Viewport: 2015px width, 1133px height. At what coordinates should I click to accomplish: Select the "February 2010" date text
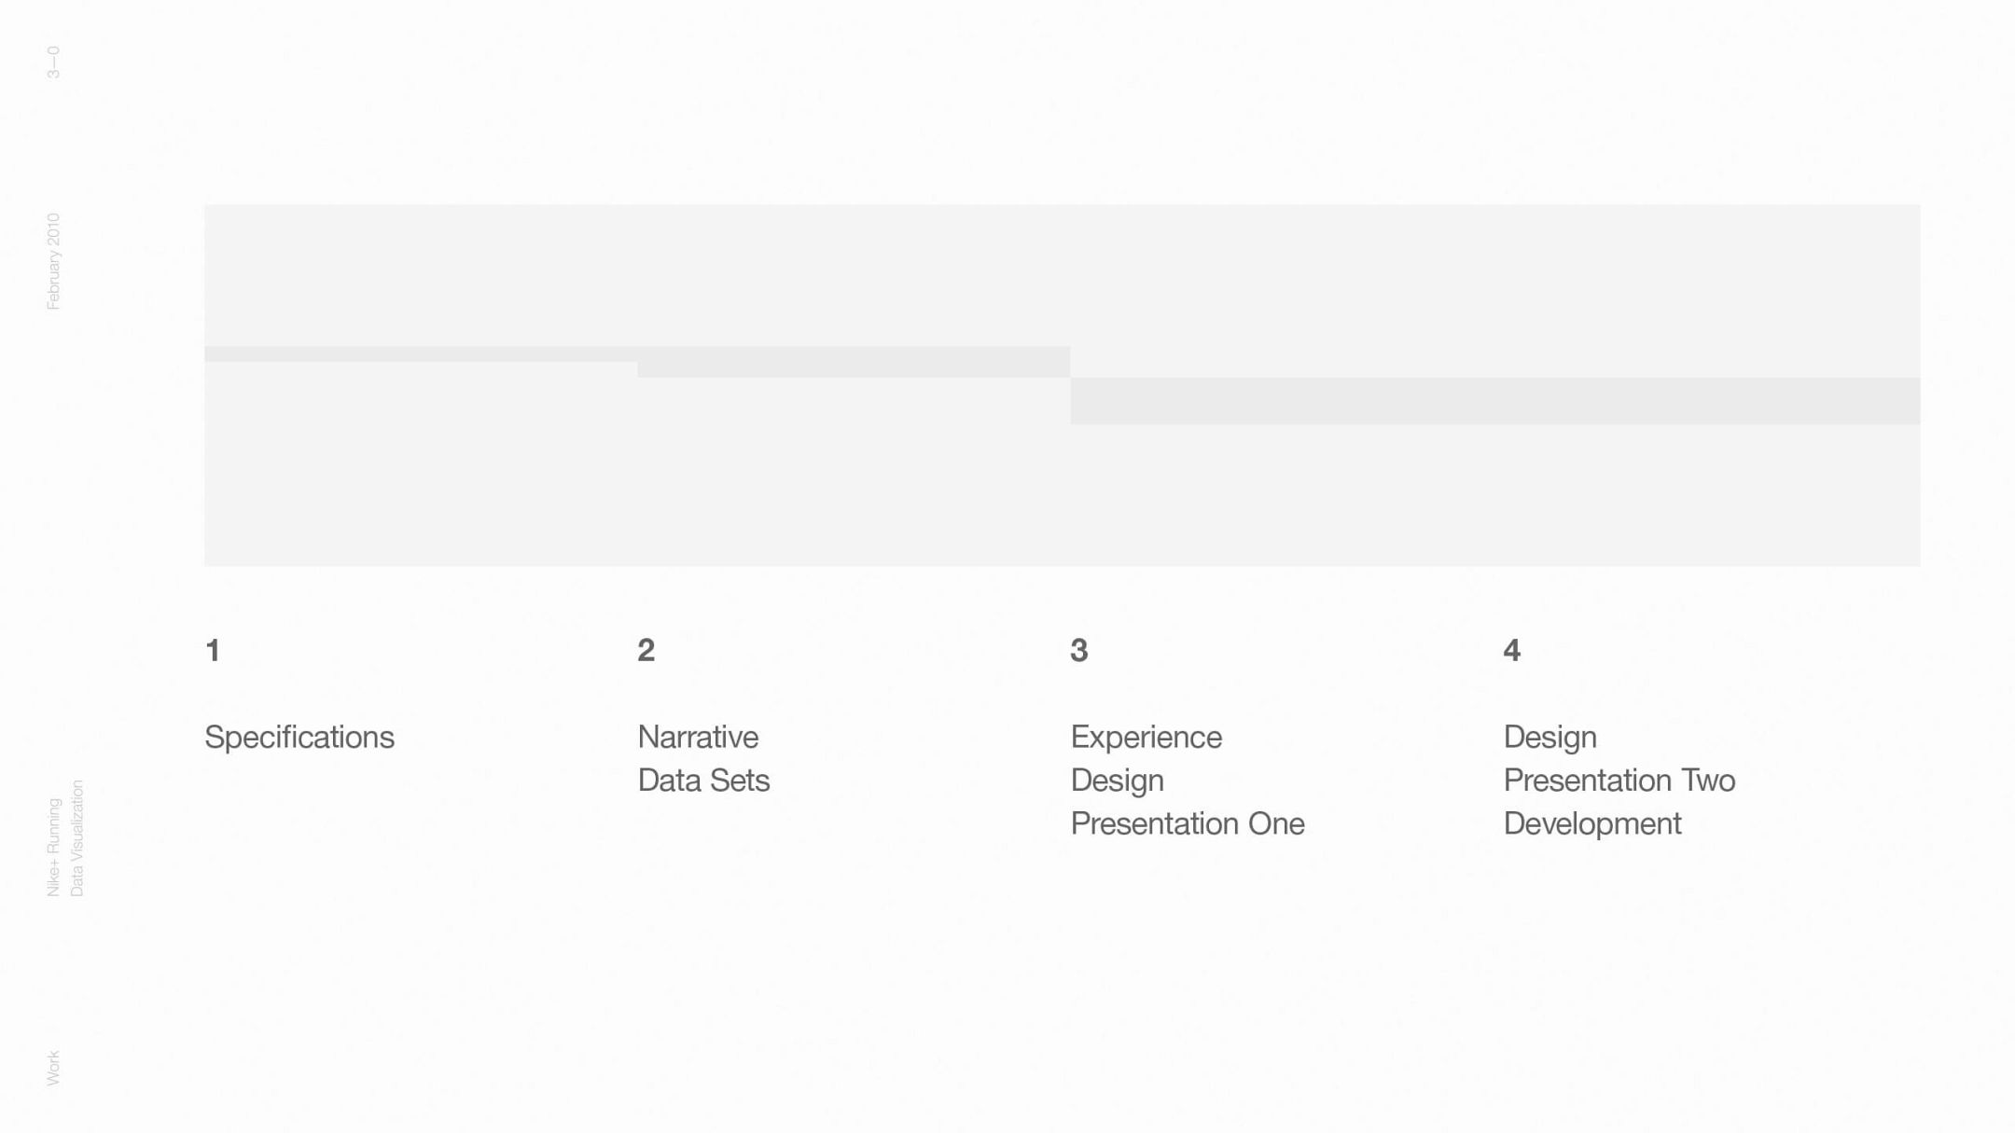(x=53, y=261)
